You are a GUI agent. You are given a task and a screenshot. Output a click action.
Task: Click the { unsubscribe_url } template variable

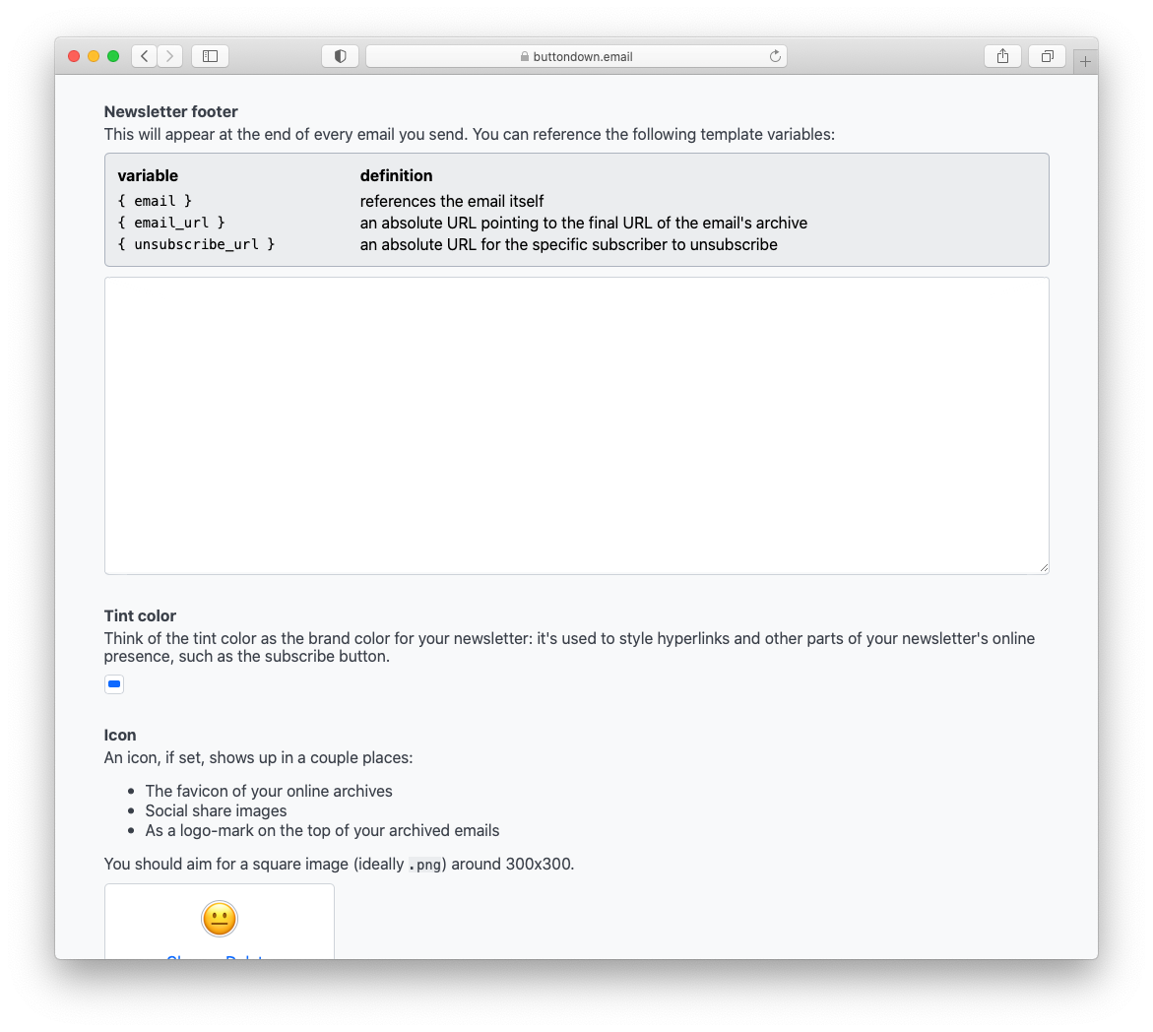tap(196, 244)
